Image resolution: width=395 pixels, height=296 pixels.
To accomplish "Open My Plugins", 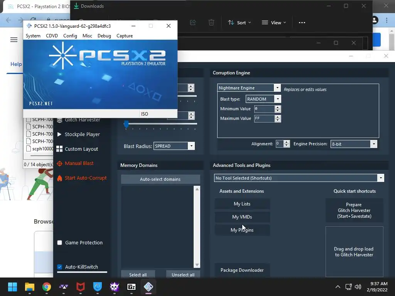I will click(242, 230).
